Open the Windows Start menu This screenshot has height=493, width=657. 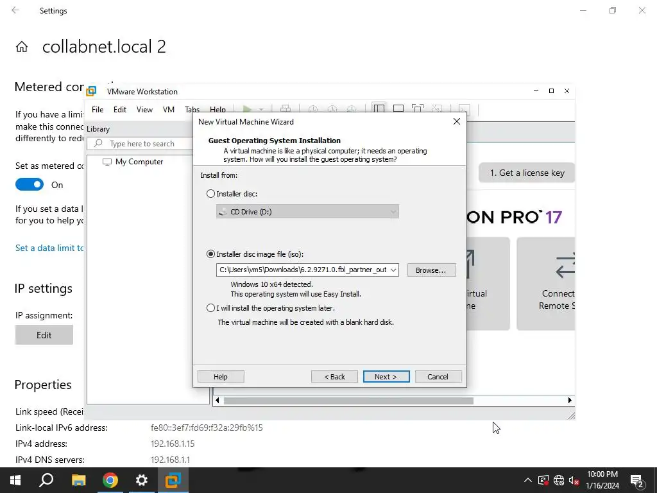(15, 480)
